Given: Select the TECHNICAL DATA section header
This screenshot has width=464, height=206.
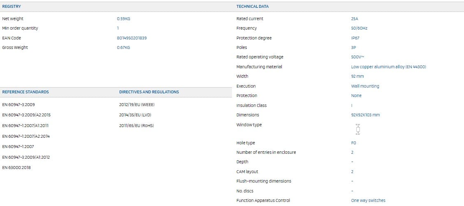Looking at the screenshot, I should 253,7.
